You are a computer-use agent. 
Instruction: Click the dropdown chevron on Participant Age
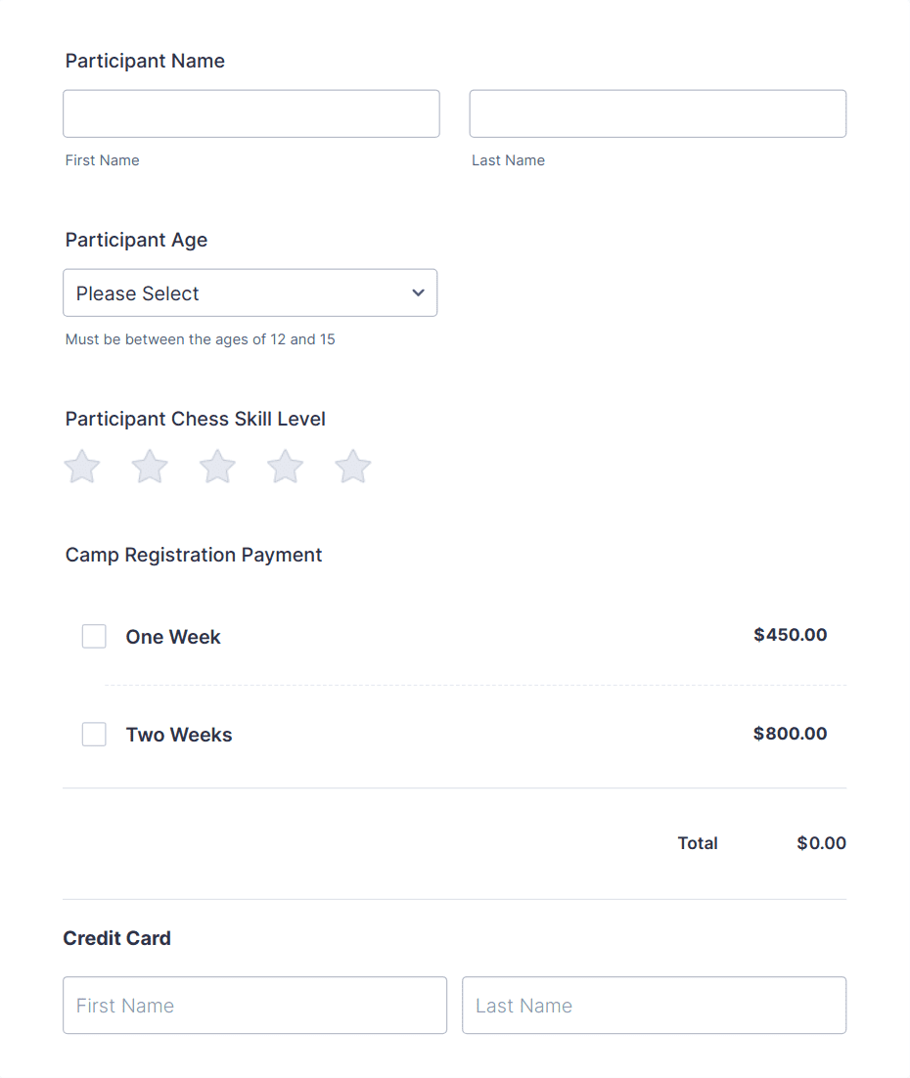tap(417, 292)
